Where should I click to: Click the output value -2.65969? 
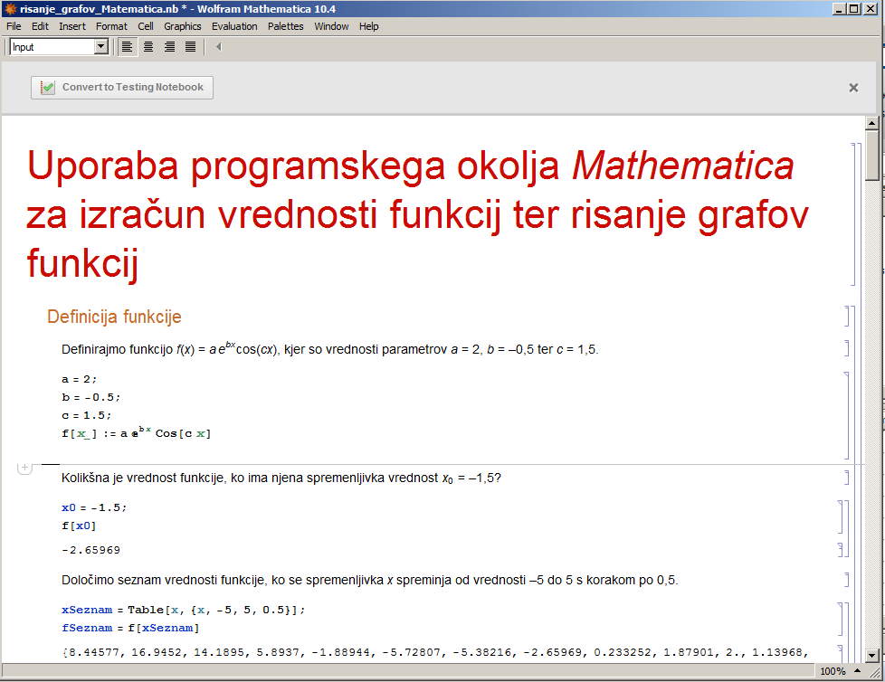click(90, 550)
